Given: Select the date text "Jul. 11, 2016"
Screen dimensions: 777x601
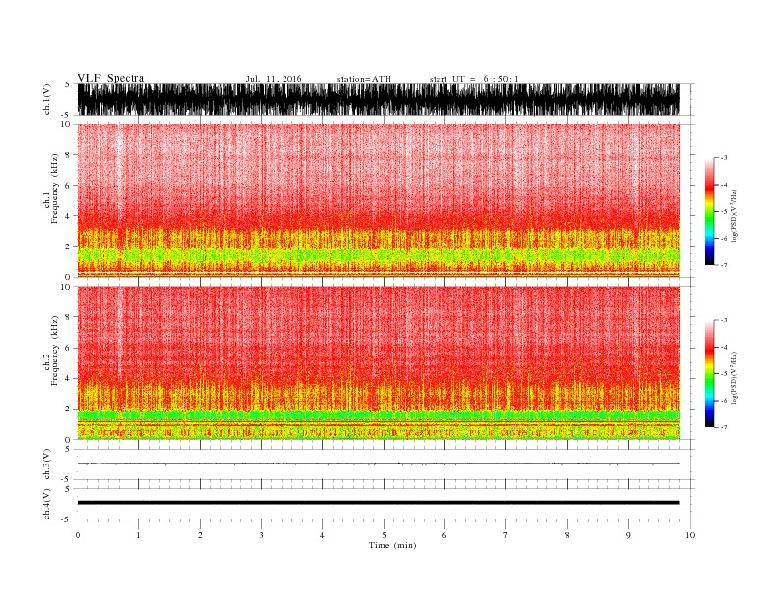Looking at the screenshot, I should tap(274, 79).
